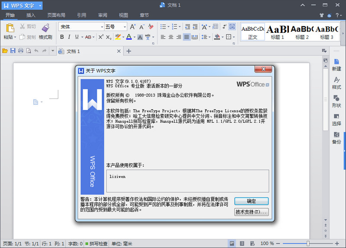Open 形状 side panel icon
Screen dimensions: 346x248
(336, 101)
